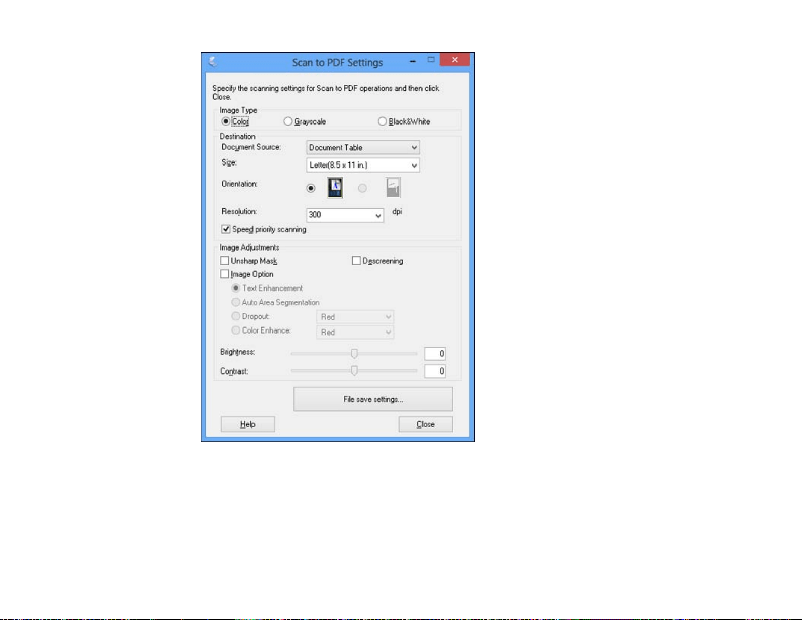The height and width of the screenshot is (620, 802).
Task: Enable the Unsharp Mask checkbox
Action: point(225,261)
